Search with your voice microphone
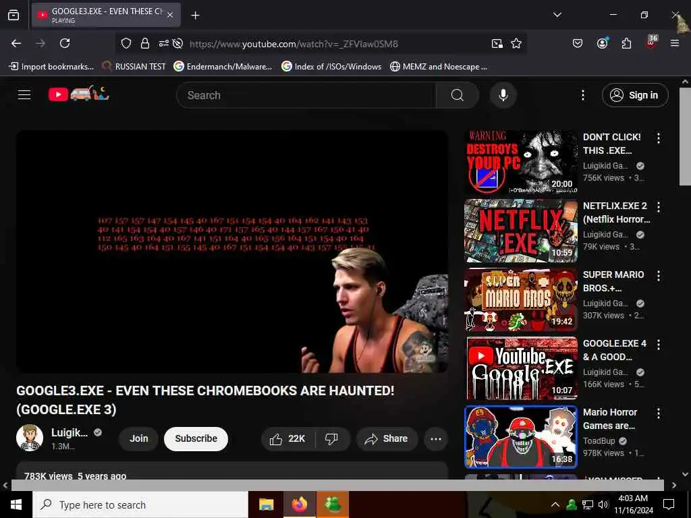This screenshot has width=691, height=518. pyautogui.click(x=503, y=95)
